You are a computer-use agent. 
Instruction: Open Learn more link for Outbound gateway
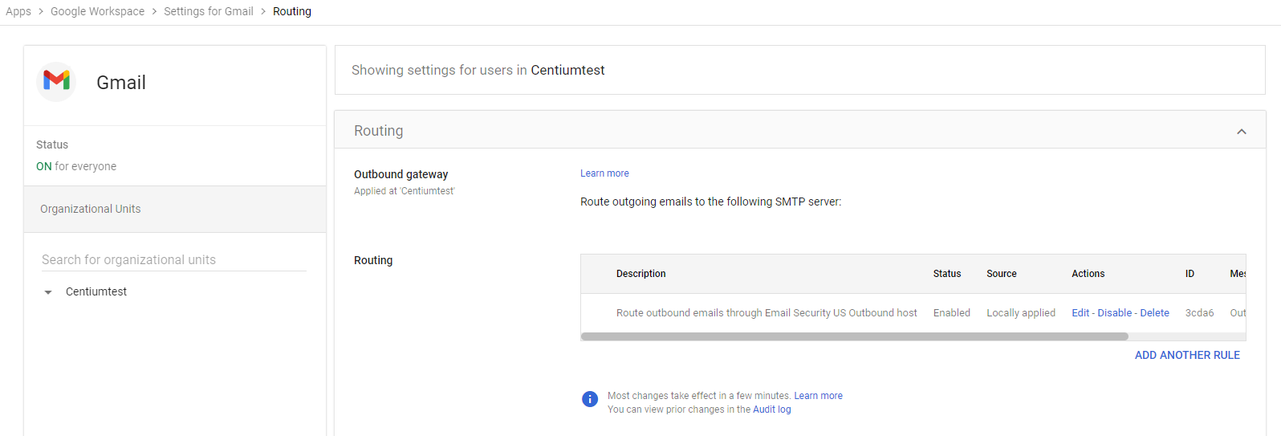click(x=604, y=173)
